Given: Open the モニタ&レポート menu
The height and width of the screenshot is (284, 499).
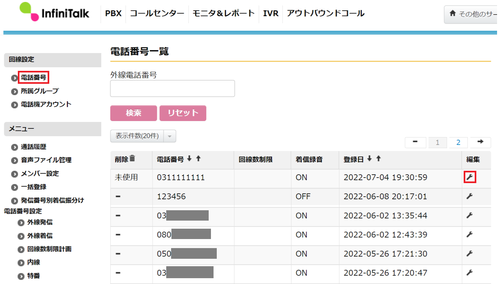Looking at the screenshot, I should tap(224, 14).
